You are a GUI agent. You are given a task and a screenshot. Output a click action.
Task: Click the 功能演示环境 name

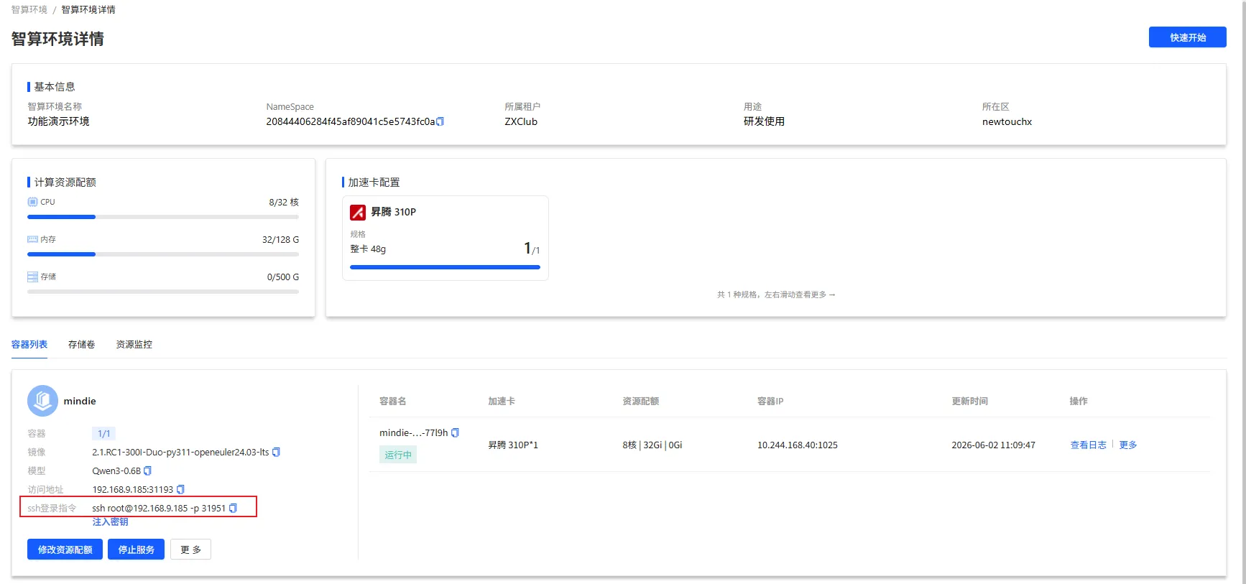59,121
